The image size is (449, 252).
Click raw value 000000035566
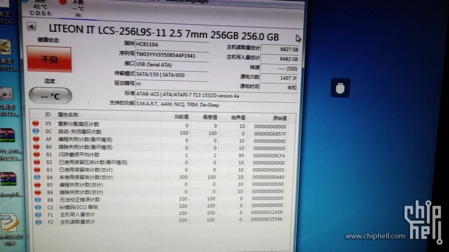pyautogui.click(x=266, y=219)
